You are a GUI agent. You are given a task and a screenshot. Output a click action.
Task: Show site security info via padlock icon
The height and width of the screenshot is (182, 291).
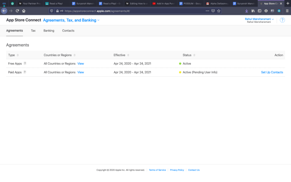(x=57, y=11)
